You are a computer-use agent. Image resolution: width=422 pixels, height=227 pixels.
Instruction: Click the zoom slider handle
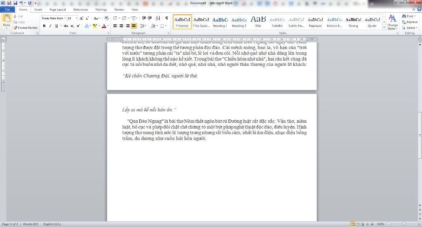404,224
